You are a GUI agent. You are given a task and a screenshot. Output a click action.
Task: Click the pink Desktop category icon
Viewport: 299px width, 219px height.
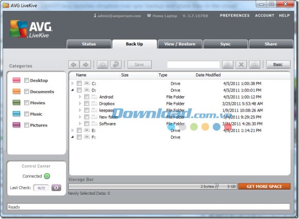(17, 80)
